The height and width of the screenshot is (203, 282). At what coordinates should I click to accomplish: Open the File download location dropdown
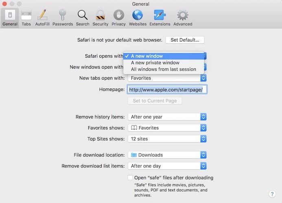click(x=167, y=155)
